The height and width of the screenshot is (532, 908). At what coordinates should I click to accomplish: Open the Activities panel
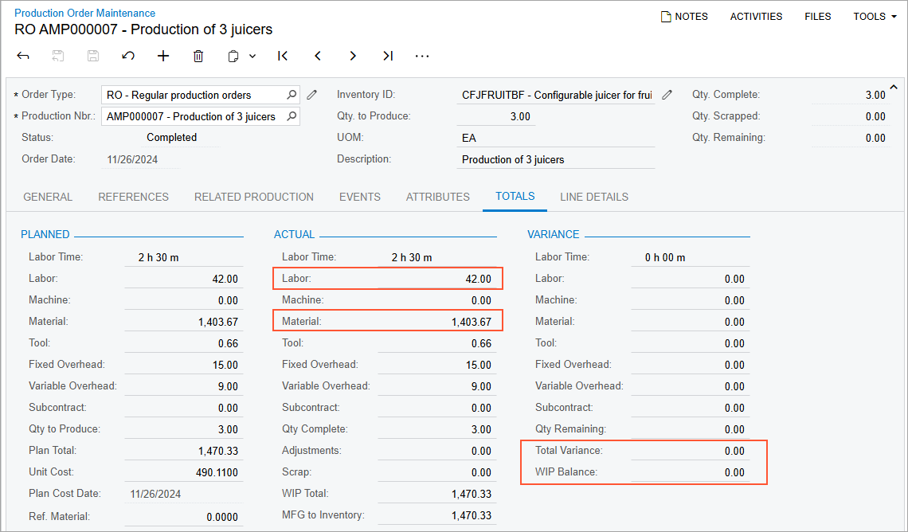[x=756, y=16]
